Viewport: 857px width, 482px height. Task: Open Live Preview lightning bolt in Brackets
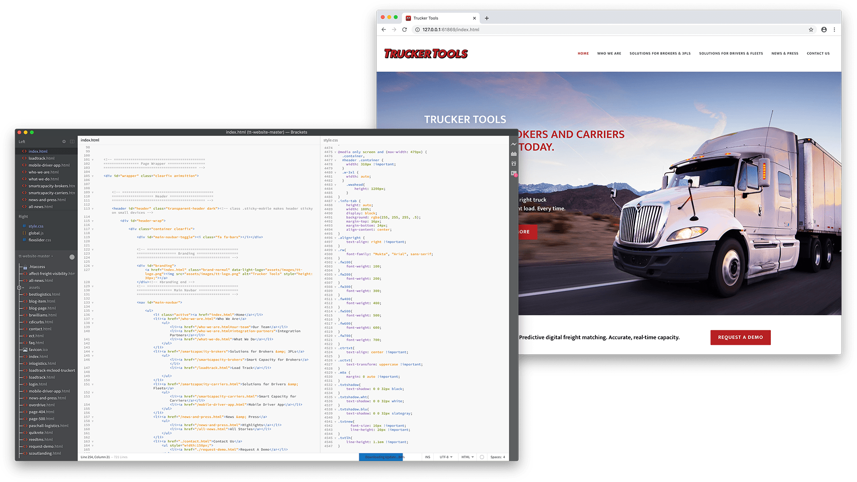(x=514, y=144)
